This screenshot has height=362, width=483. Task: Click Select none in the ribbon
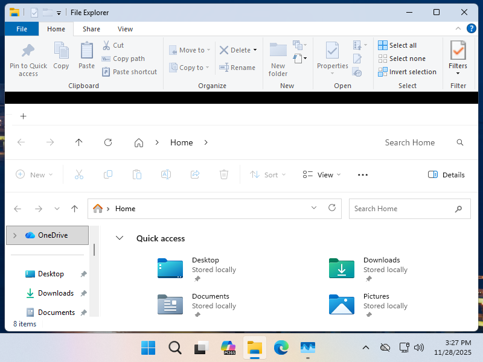401,59
